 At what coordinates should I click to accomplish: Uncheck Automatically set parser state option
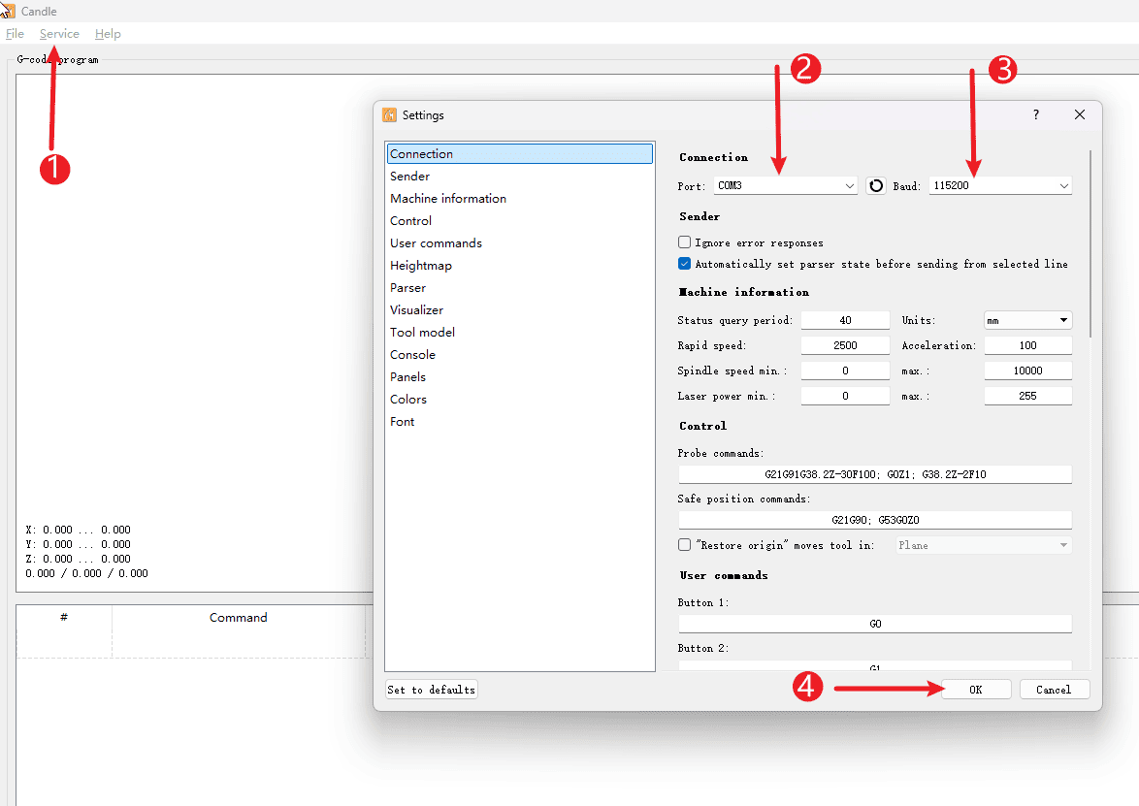(x=684, y=262)
